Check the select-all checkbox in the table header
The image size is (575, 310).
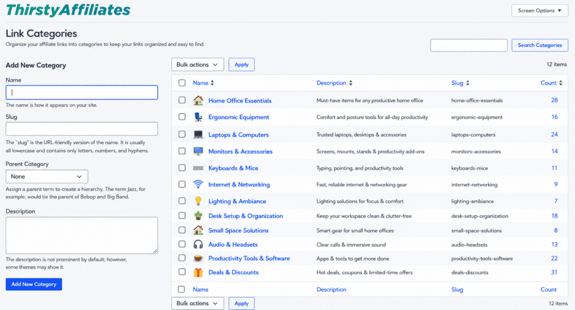click(182, 83)
